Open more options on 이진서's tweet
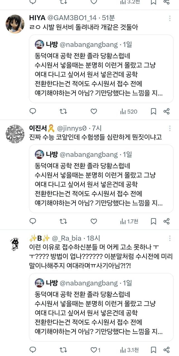179x356 pixels. click(170, 128)
